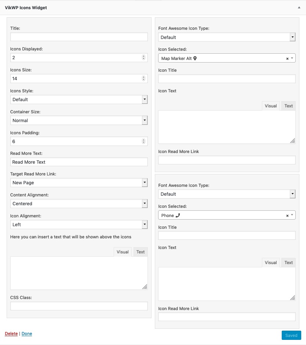Clear the selected Map Marker Alt icon
This screenshot has width=306, height=345.
[287, 58]
